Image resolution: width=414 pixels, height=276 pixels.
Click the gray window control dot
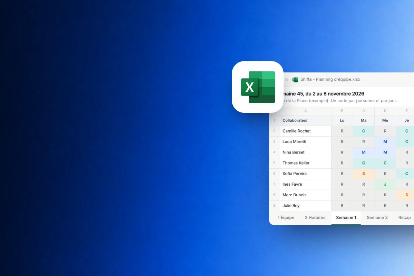tap(287, 80)
